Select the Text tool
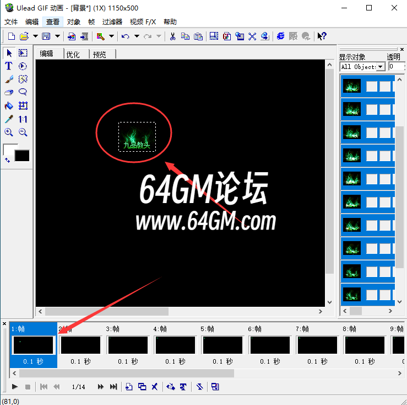This screenshot has width=407, height=405. pos(9,66)
